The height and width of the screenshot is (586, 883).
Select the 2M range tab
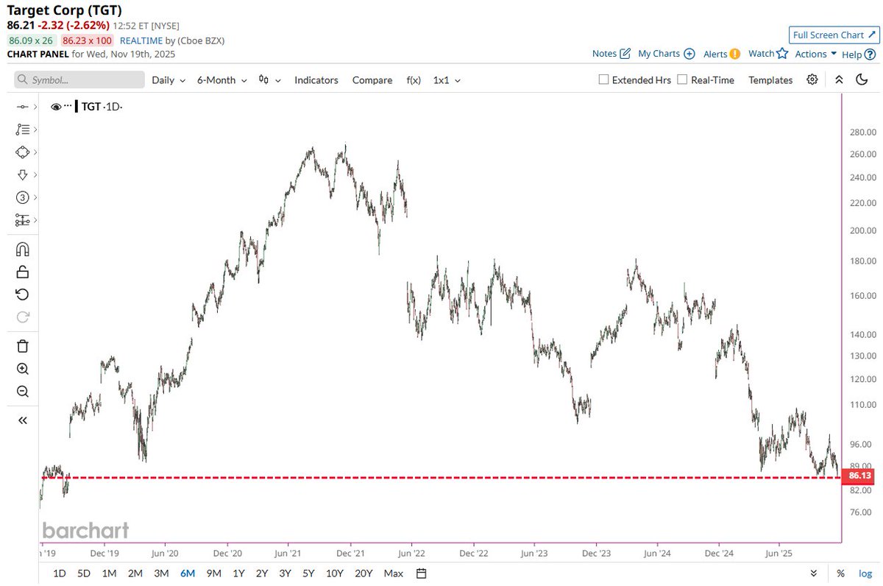[x=135, y=573]
